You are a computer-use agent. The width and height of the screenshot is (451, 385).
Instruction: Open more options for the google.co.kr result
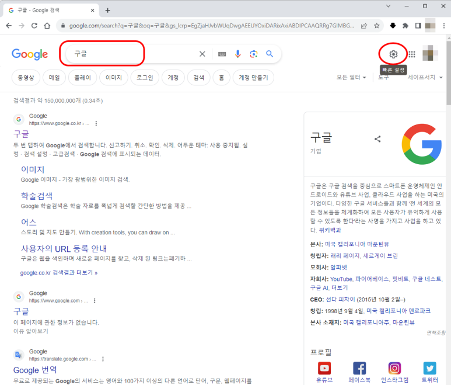click(x=96, y=123)
